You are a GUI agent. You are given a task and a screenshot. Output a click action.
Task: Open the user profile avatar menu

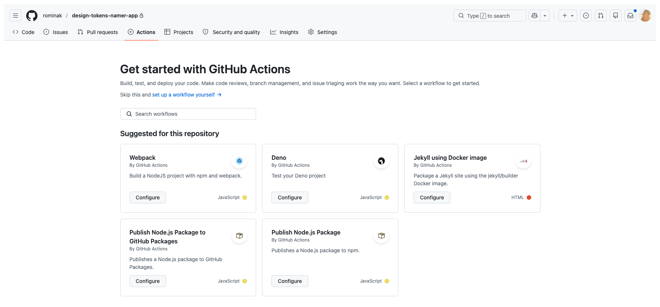pyautogui.click(x=645, y=16)
